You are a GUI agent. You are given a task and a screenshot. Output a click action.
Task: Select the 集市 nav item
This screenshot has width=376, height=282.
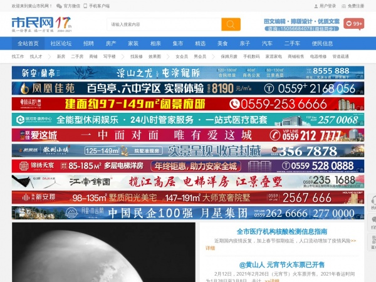(x=178, y=43)
